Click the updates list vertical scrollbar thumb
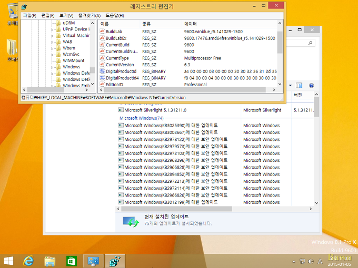This screenshot has height=268, width=358. click(316, 107)
